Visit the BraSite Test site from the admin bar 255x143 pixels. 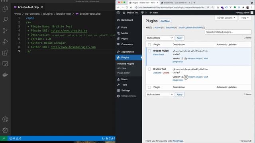(x=131, y=13)
